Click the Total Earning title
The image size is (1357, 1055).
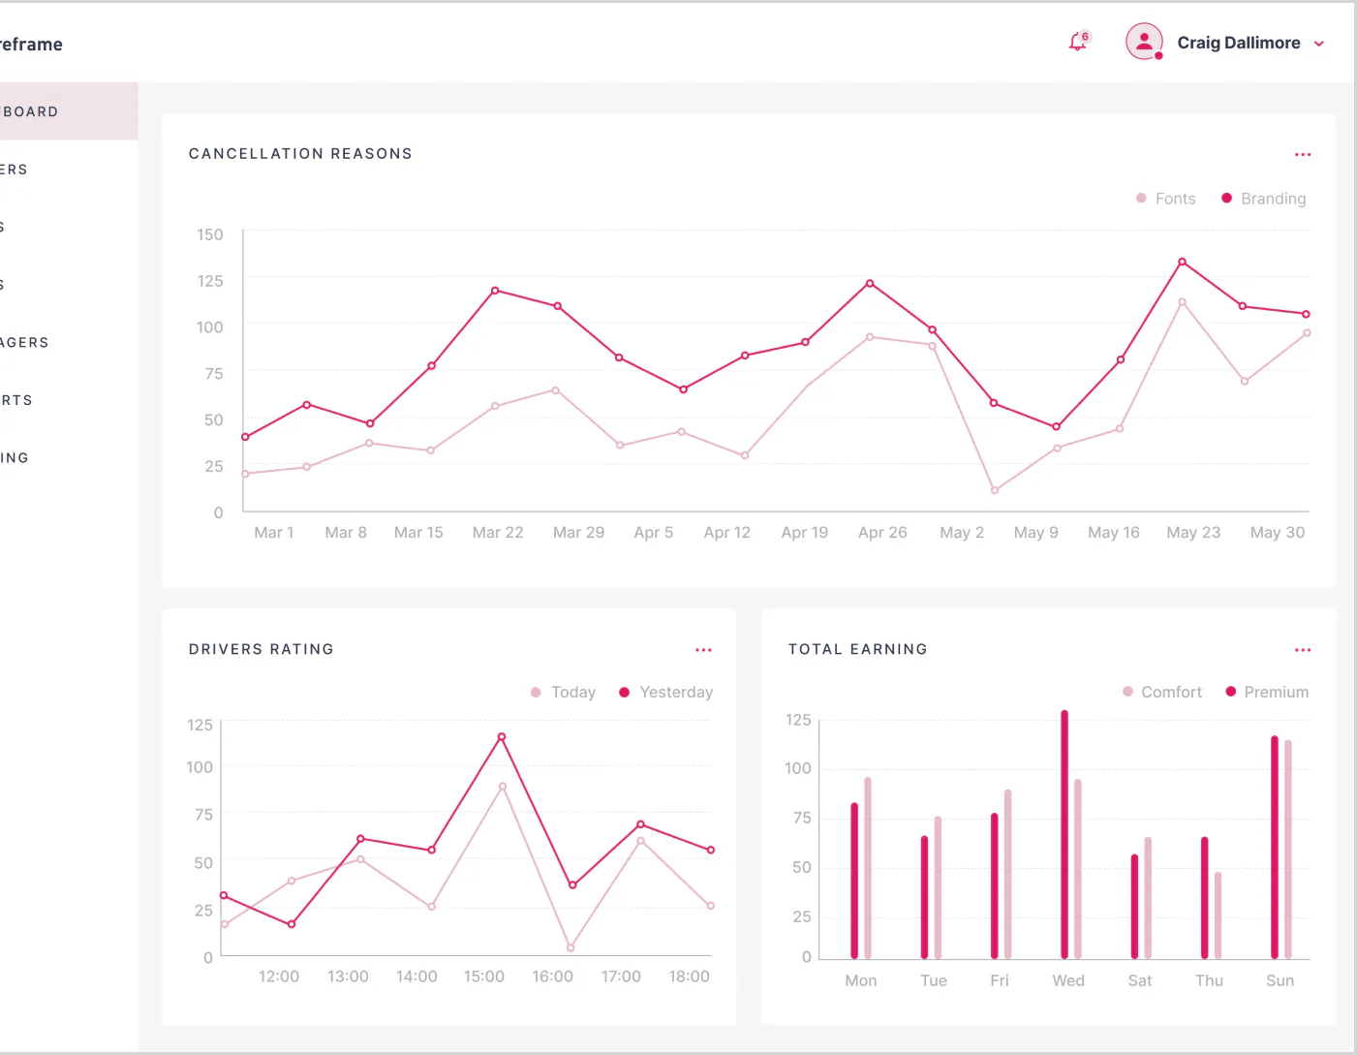858,649
